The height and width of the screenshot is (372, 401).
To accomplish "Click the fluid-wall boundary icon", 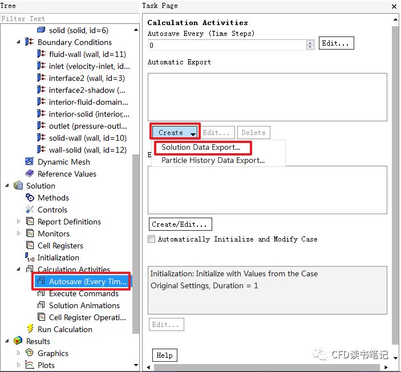I will [41, 54].
